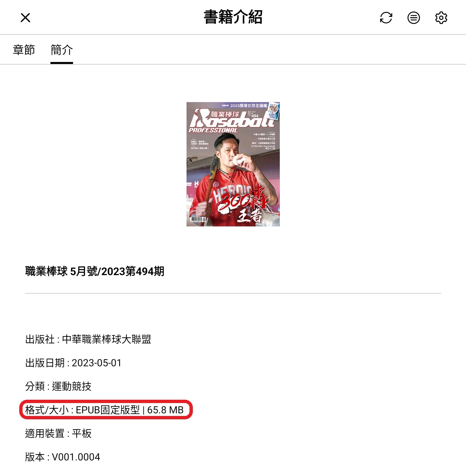Tap the 中華職業棒球大聯盟 publisher name
The width and height of the screenshot is (466, 472).
pos(107,339)
